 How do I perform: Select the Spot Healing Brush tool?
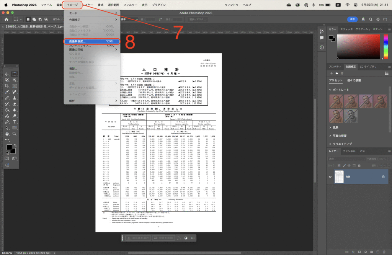15,92
